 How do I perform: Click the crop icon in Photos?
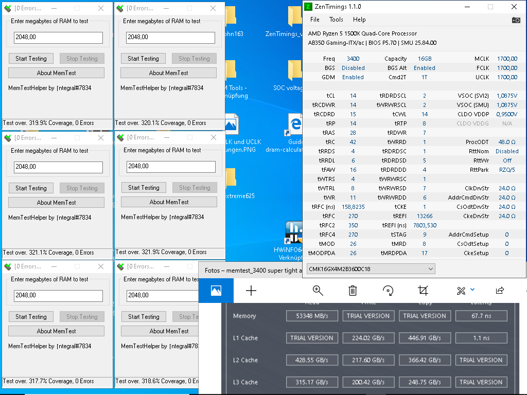pyautogui.click(x=423, y=291)
